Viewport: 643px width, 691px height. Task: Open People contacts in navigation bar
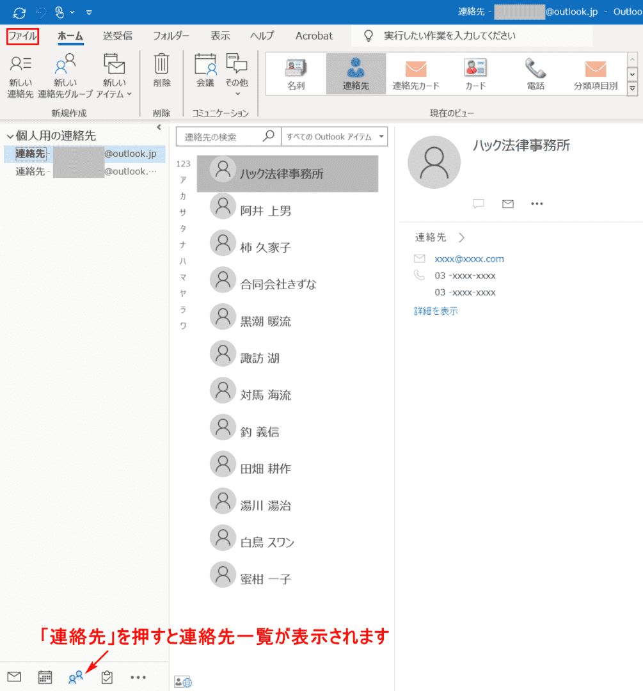click(75, 677)
